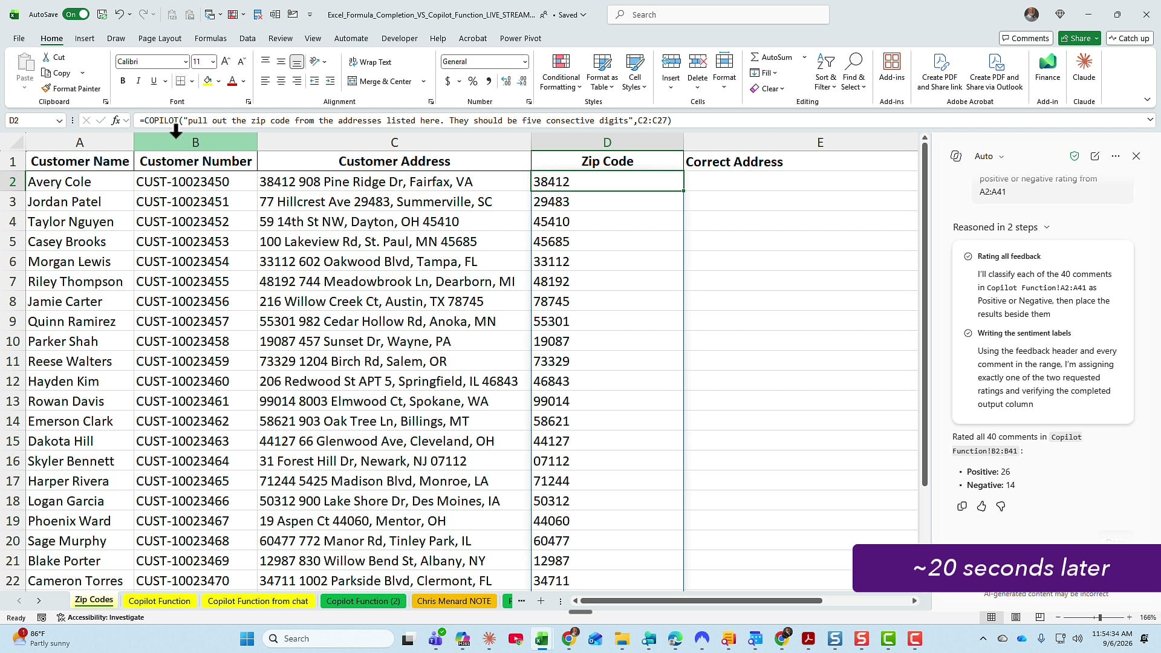Open the Font Color dropdown arrow
Image resolution: width=1161 pixels, height=653 pixels.
[x=244, y=81]
